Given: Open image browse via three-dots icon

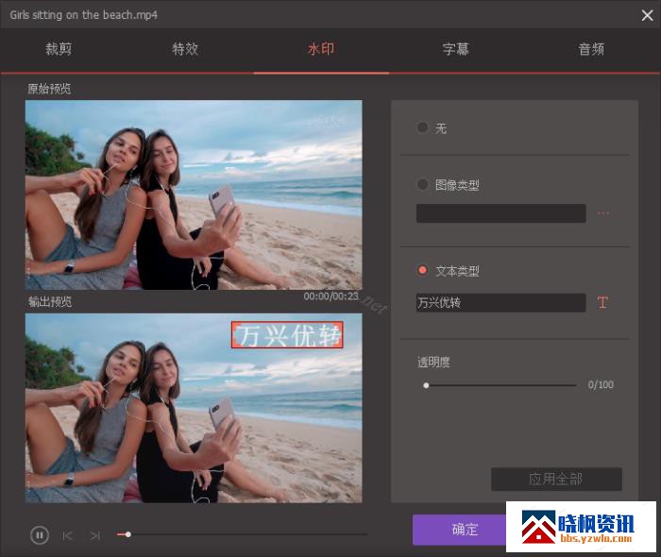Looking at the screenshot, I should pyautogui.click(x=603, y=213).
